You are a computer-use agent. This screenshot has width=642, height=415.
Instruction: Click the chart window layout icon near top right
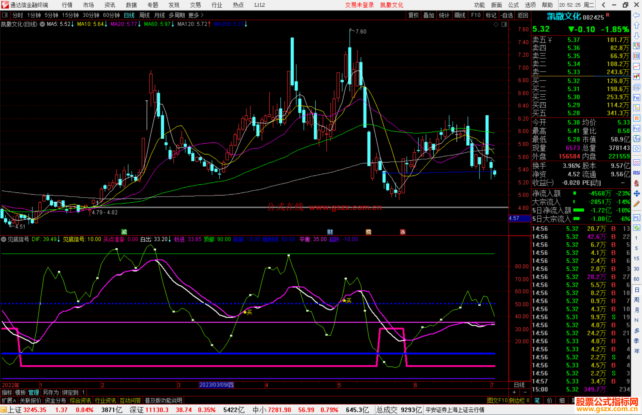(x=504, y=24)
